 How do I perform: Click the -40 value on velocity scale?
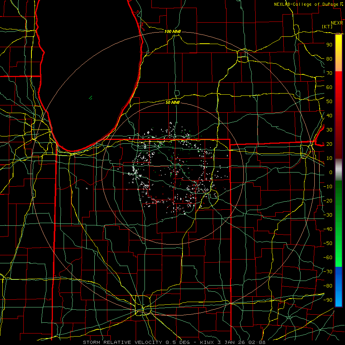328,229
